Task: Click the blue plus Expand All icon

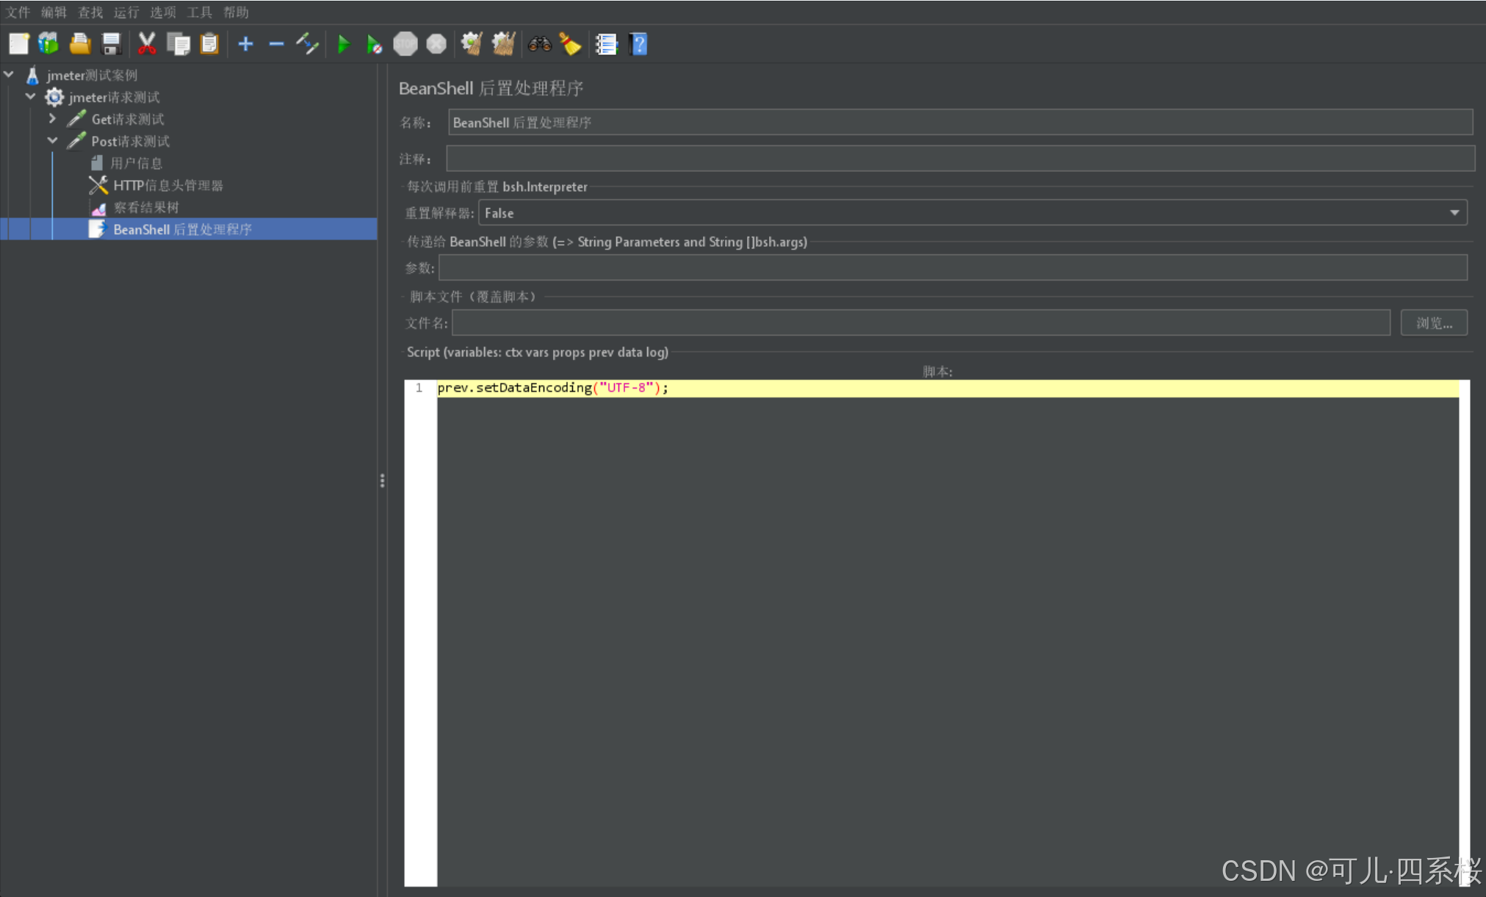Action: (246, 45)
